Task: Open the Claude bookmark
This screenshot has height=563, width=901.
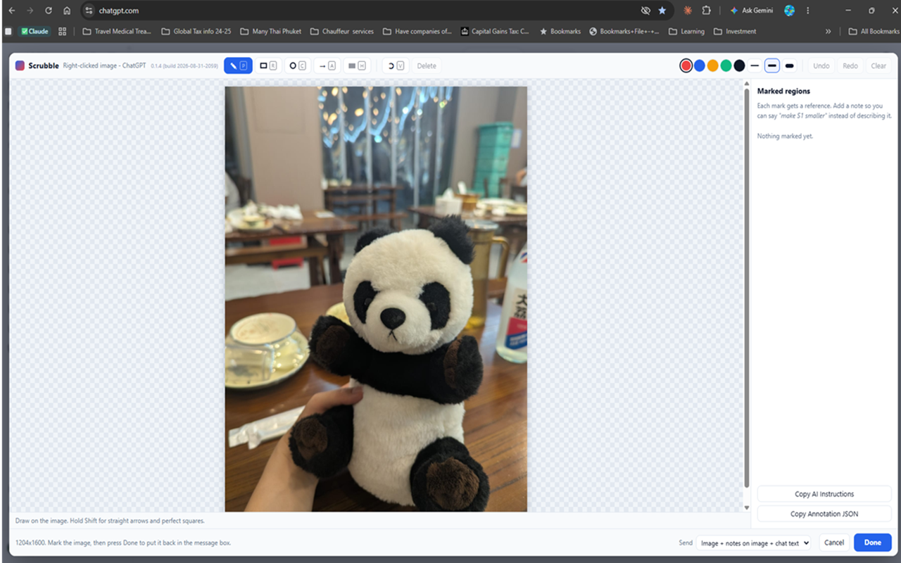Action: tap(34, 31)
